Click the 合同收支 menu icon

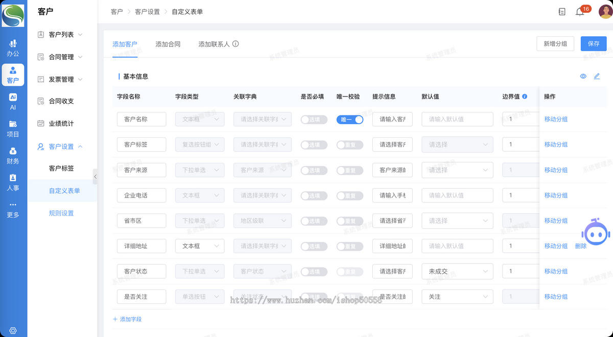pos(41,101)
